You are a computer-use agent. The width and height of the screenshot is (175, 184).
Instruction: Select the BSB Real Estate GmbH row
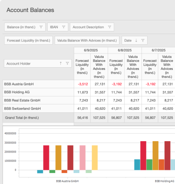tap(38, 100)
